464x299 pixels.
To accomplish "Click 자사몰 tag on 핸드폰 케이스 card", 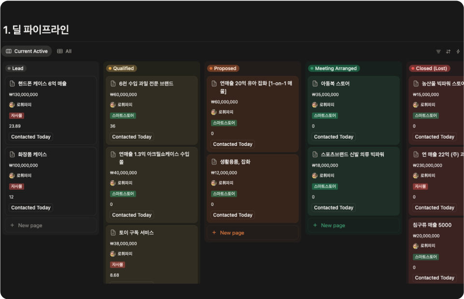I will pos(16,115).
